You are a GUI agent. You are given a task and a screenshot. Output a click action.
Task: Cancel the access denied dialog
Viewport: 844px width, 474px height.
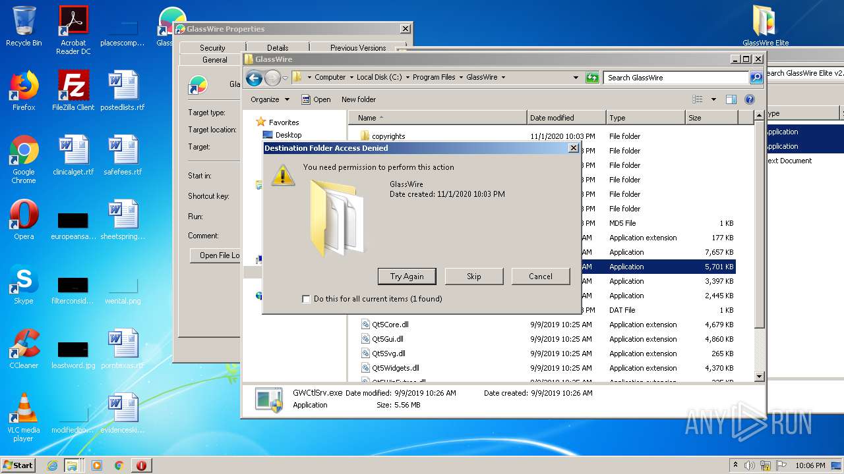click(x=541, y=276)
